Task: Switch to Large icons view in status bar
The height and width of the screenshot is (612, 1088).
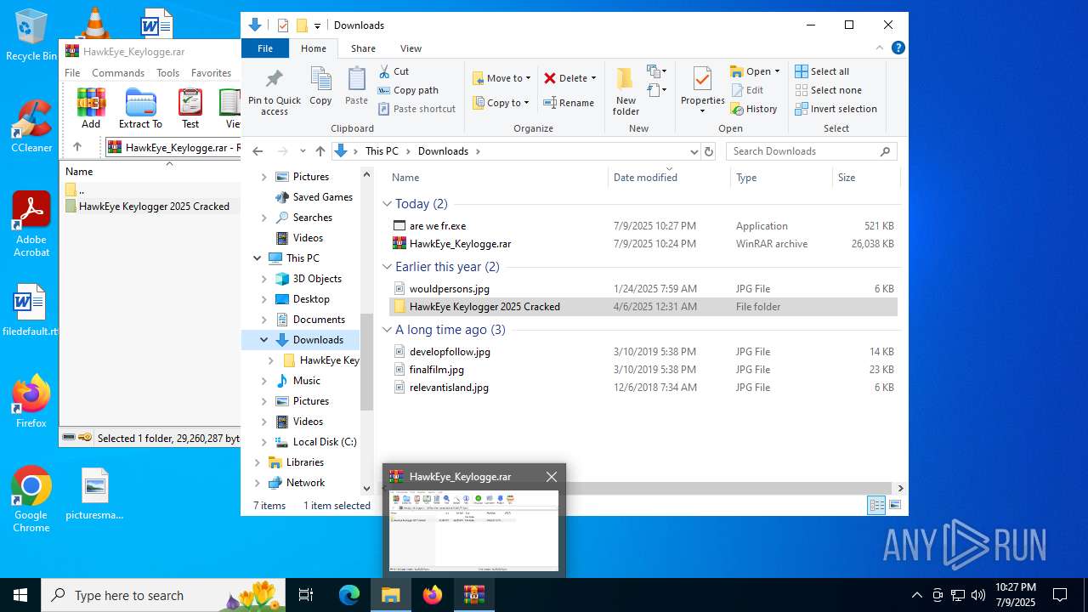Action: click(894, 506)
